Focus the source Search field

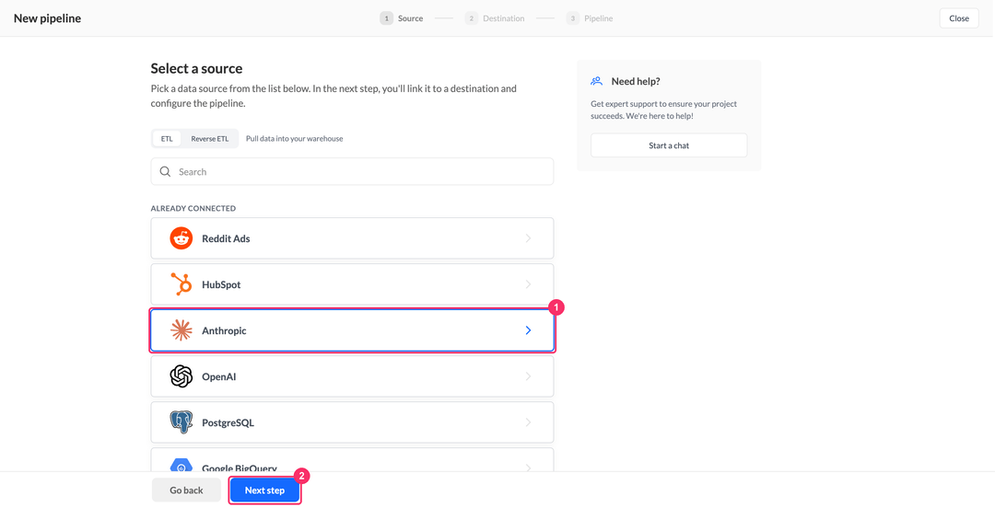(x=352, y=172)
